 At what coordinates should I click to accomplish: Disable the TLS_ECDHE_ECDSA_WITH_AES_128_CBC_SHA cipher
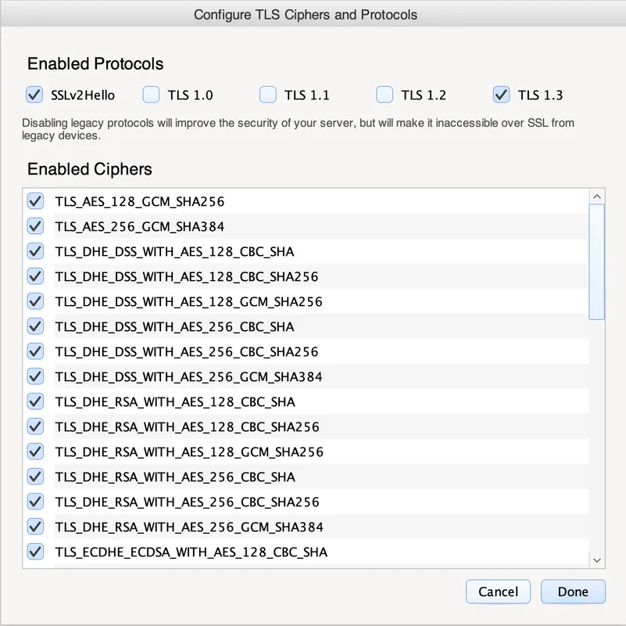[35, 552]
